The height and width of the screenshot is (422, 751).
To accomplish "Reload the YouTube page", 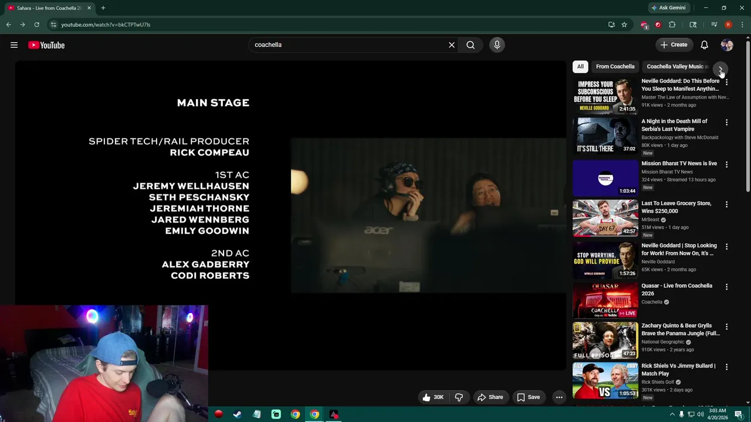I will pos(36,25).
